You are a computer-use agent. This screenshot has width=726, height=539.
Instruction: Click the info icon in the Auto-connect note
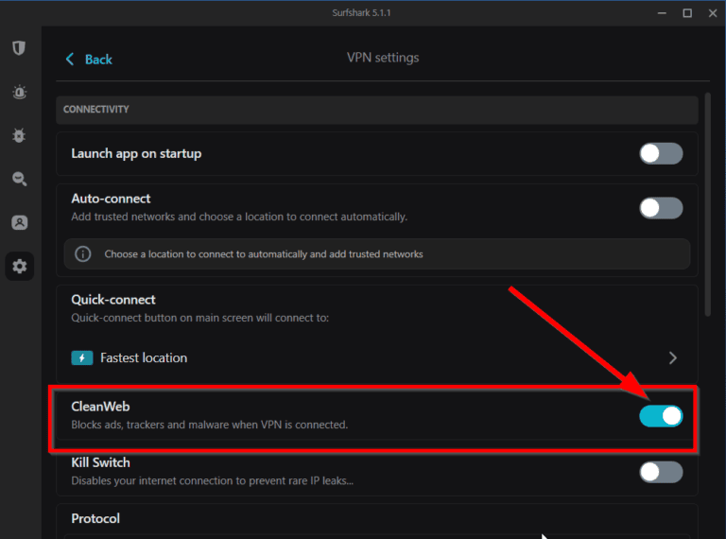pos(83,253)
